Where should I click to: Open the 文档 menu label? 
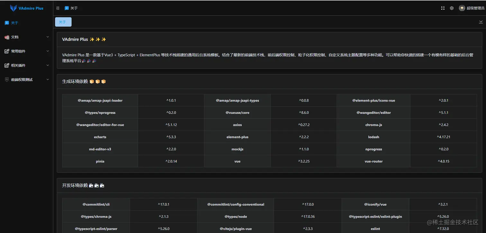point(15,37)
